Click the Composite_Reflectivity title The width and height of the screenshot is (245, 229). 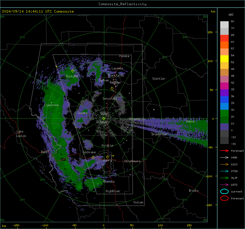click(122, 4)
